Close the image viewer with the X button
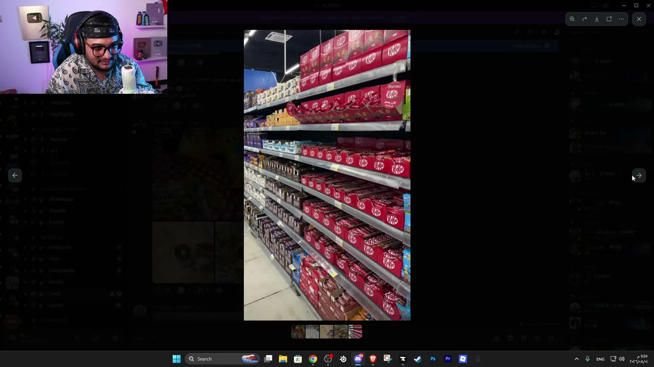 pos(639,19)
